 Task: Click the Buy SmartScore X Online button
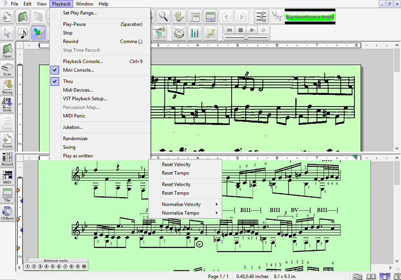[x=310, y=16]
